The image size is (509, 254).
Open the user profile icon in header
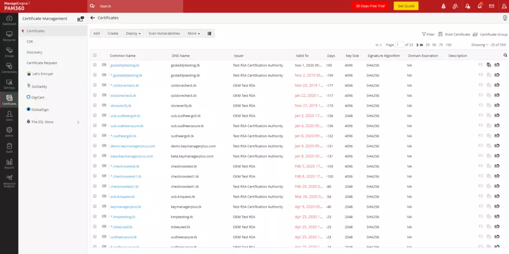pyautogui.click(x=504, y=6)
